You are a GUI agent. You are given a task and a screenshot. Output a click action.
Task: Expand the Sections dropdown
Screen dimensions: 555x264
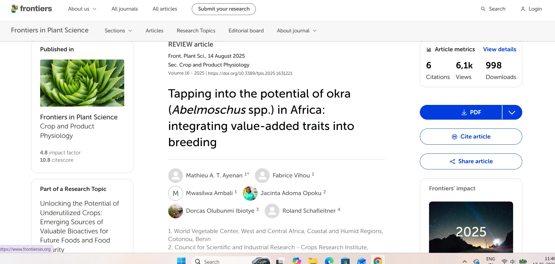pyautogui.click(x=118, y=31)
